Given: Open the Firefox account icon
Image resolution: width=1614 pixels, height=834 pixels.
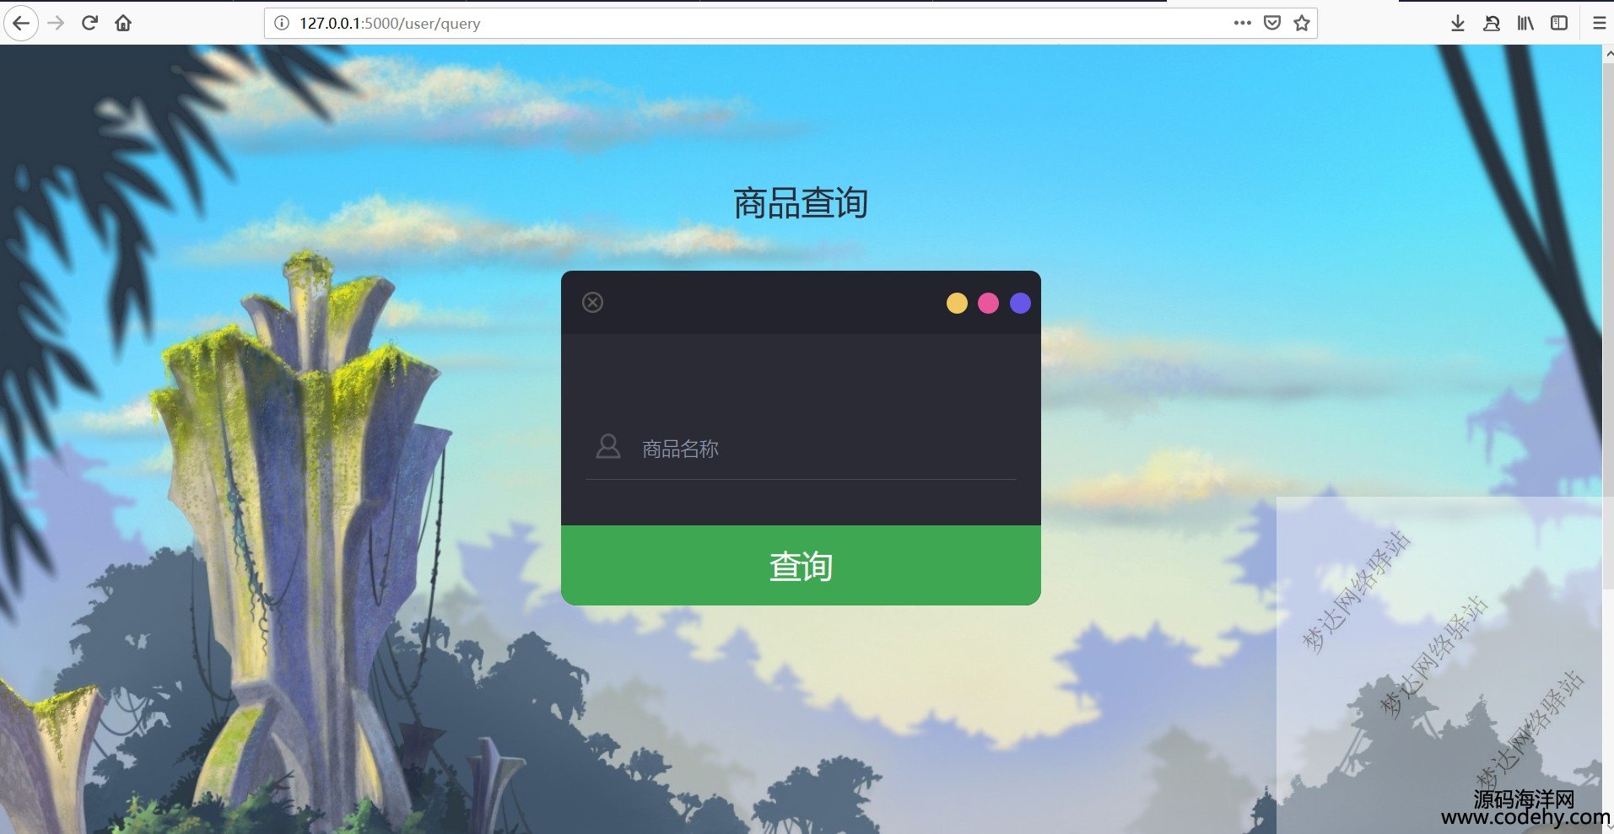Looking at the screenshot, I should point(1492,24).
